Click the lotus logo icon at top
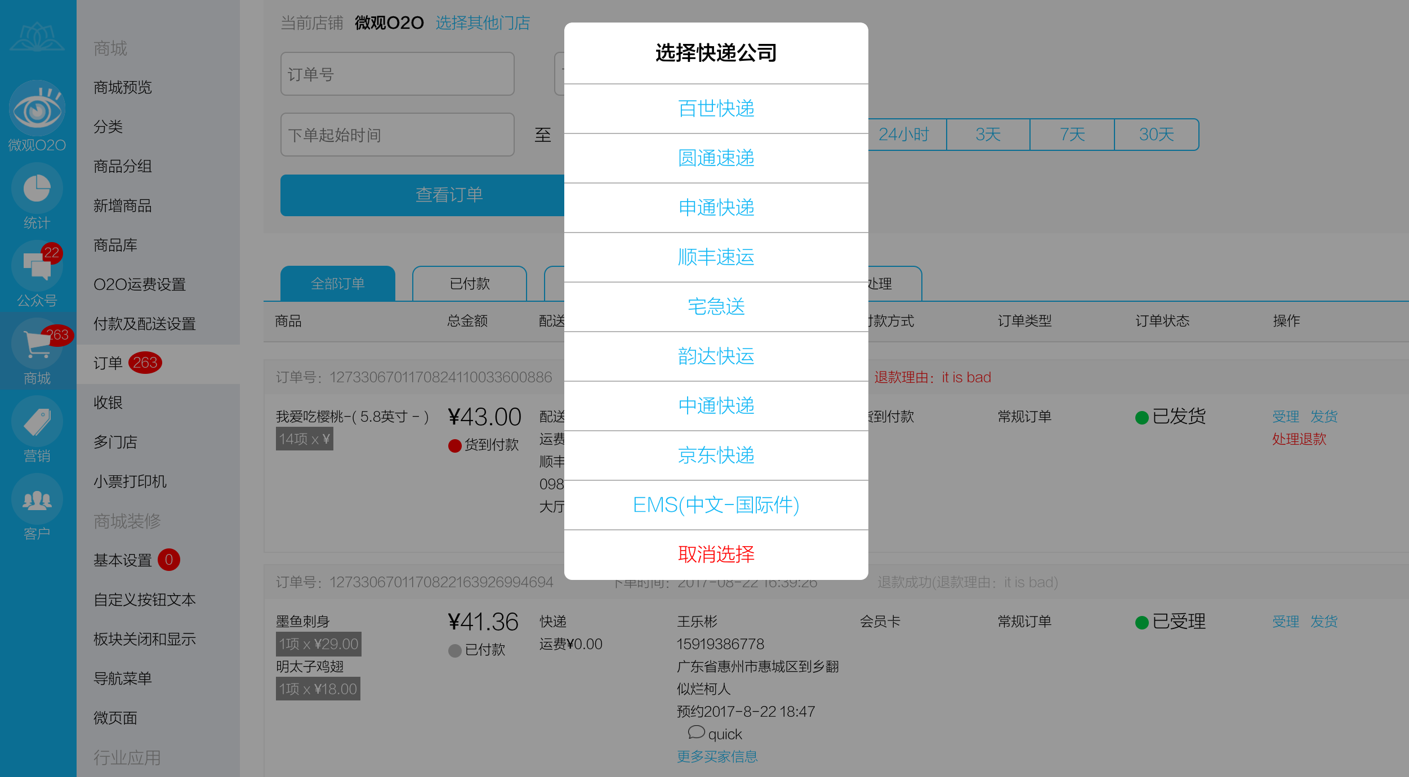This screenshot has height=777, width=1409. 37,37
